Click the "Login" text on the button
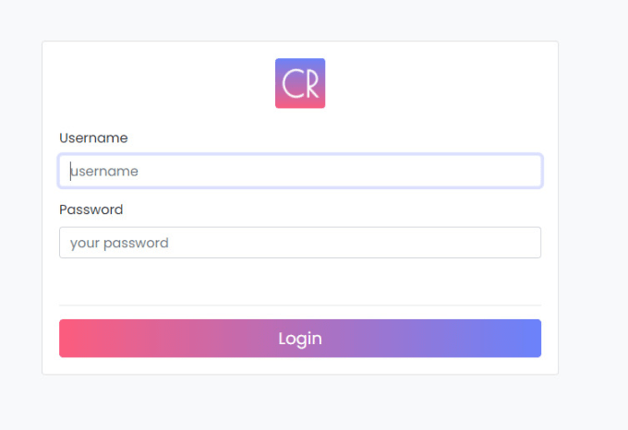 pos(300,339)
